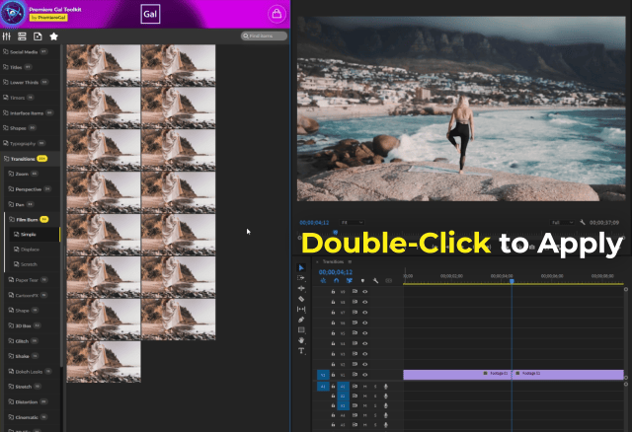Screen dimensions: 632x432
Task: Expand the Perspective transitions subfolder
Action: 33,189
